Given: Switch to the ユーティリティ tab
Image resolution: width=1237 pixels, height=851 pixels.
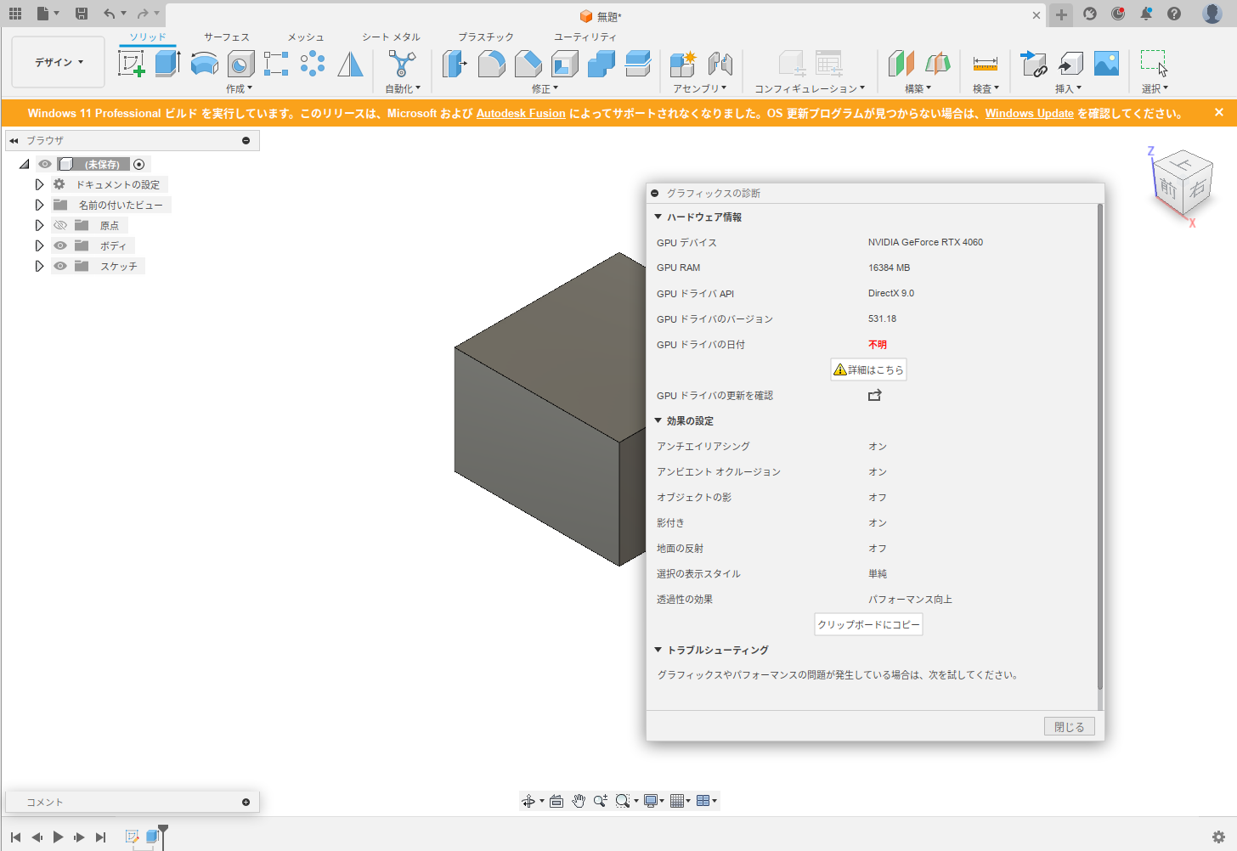Looking at the screenshot, I should coord(585,37).
